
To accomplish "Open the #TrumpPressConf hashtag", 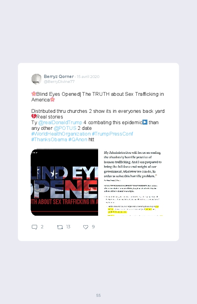I will [113, 134].
